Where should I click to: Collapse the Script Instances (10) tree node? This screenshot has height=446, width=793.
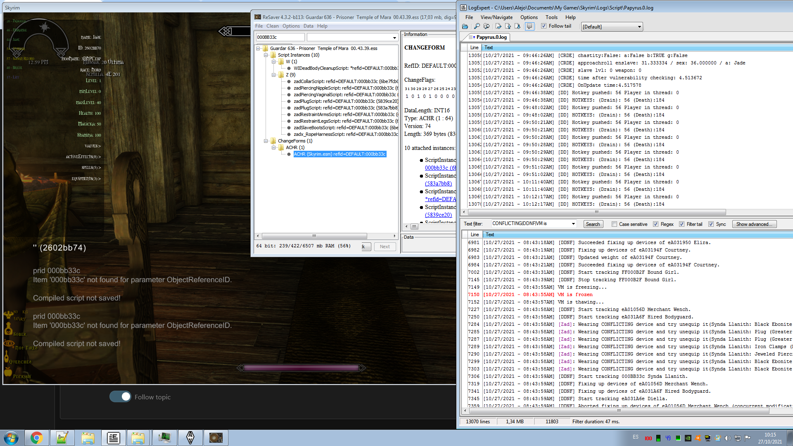point(266,55)
